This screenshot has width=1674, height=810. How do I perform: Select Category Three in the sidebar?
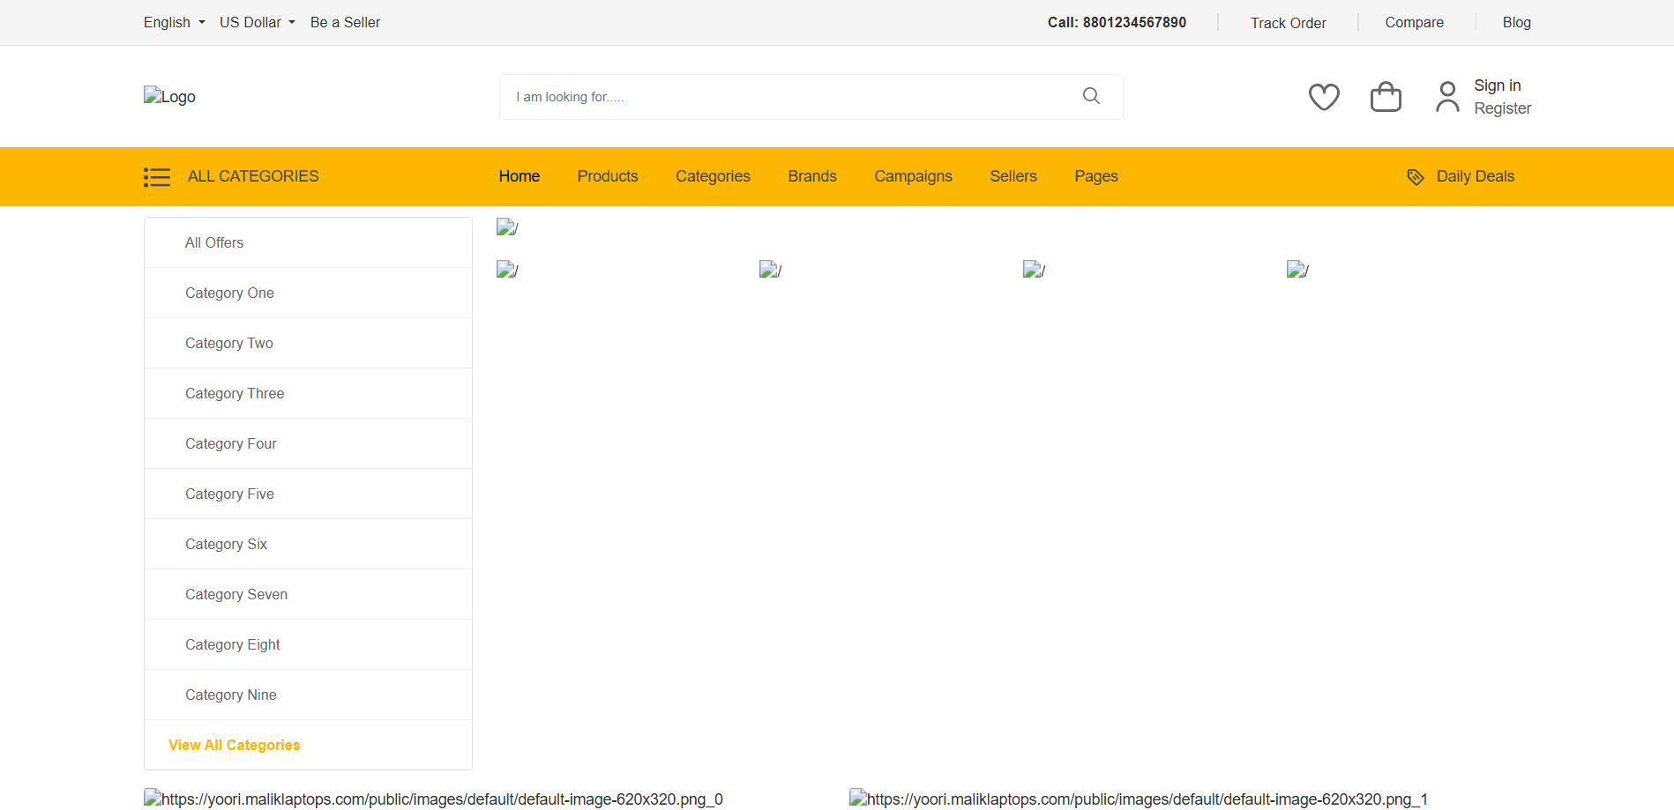235,393
